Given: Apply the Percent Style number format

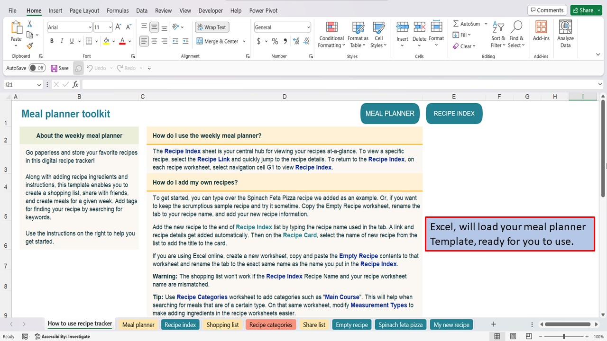Looking at the screenshot, I should (x=274, y=41).
